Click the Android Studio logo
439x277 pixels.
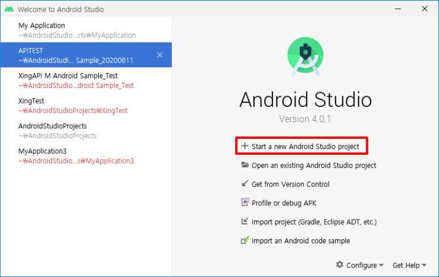[305, 56]
